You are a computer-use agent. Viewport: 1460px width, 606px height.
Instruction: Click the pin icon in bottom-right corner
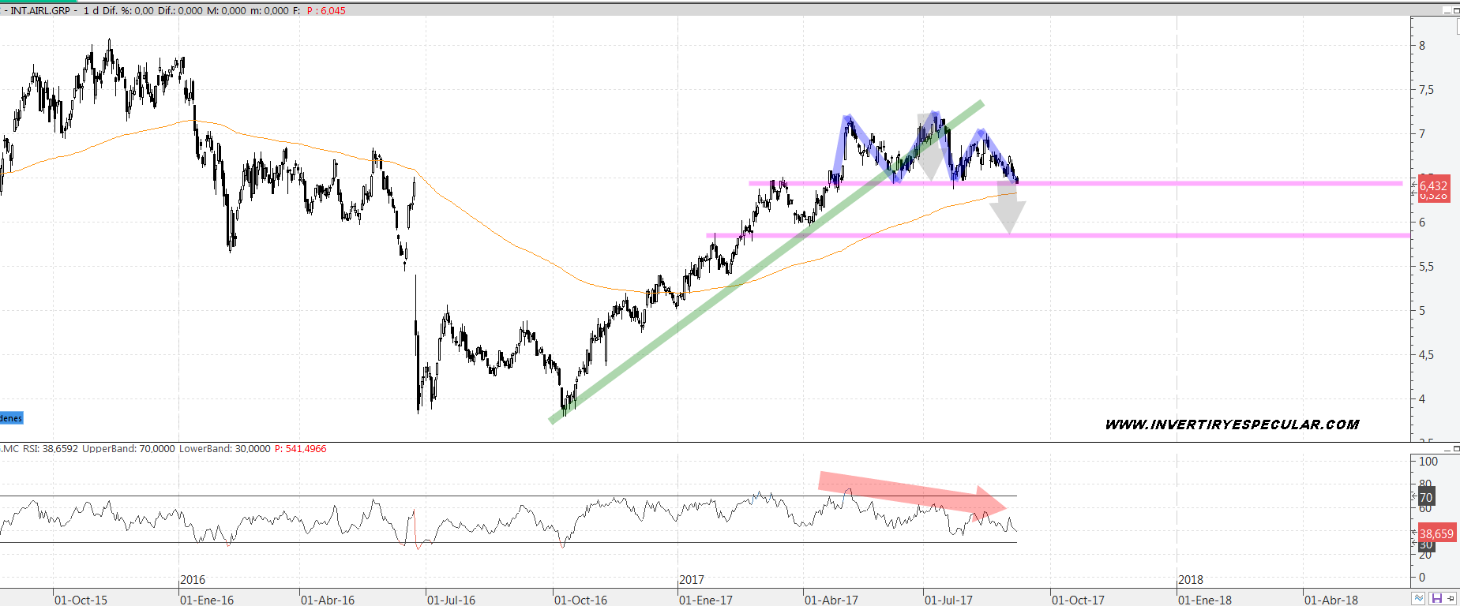(1451, 599)
